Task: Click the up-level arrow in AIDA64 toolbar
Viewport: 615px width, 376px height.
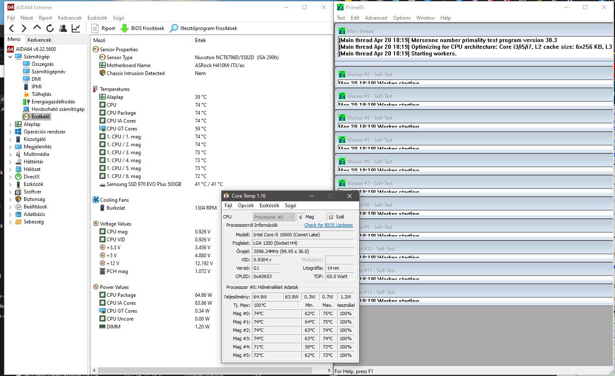Action: [x=37, y=28]
